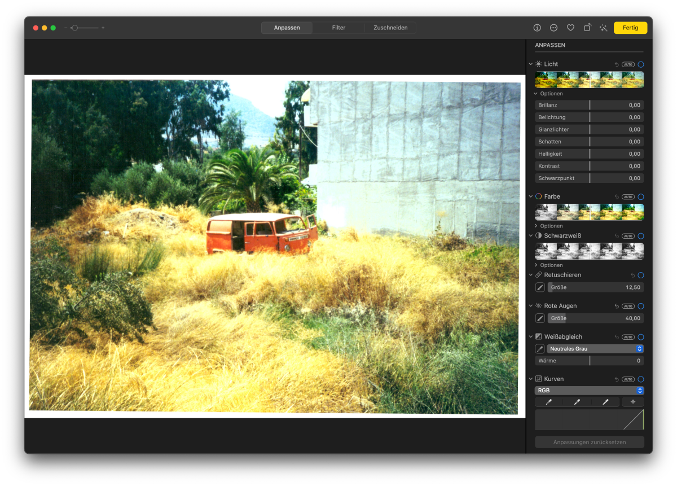Click the Schwarzweiß half-circle icon
The width and height of the screenshot is (677, 486).
tap(539, 235)
